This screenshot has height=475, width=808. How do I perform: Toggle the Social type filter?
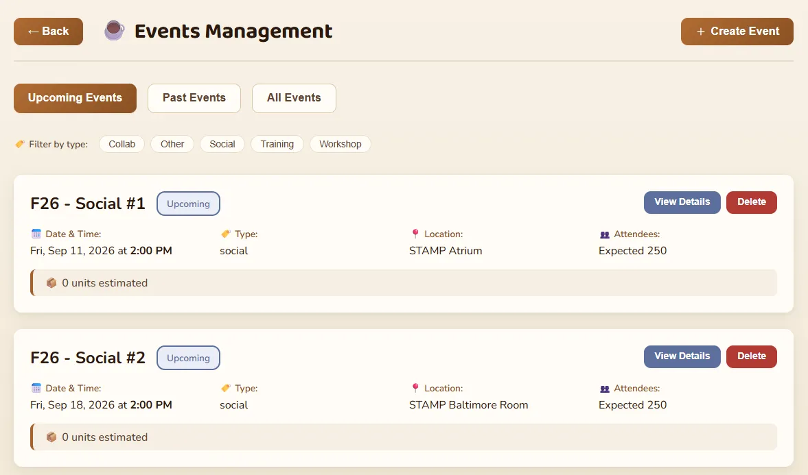(222, 144)
